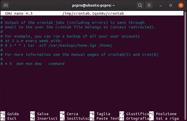Click the ^K Taglia cut shortcut
187x121 pixels.
coord(100,114)
